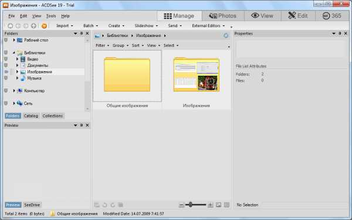Open the Sort dropdown

pos(137,45)
